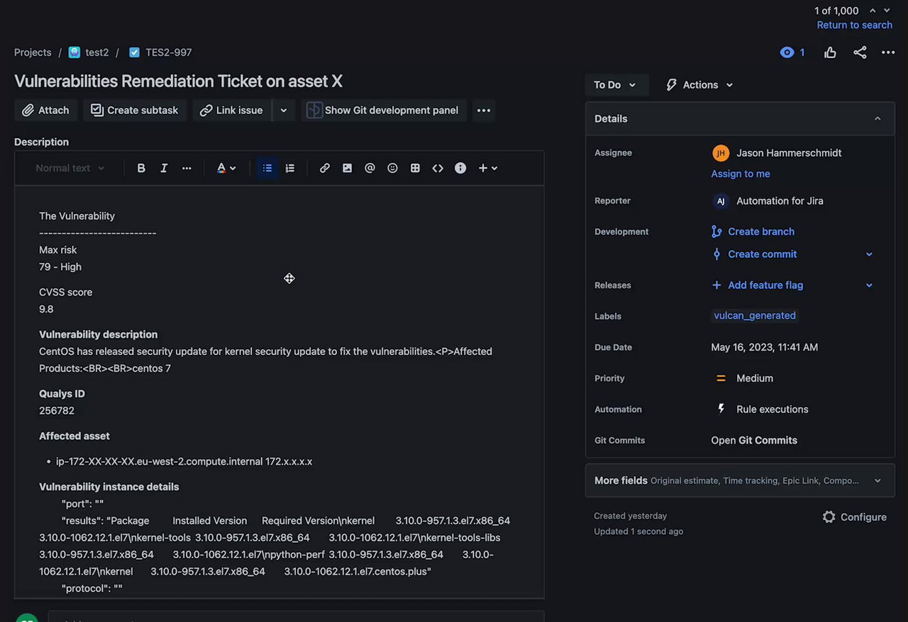
Task: Insert a table in the editor
Action: coord(415,168)
